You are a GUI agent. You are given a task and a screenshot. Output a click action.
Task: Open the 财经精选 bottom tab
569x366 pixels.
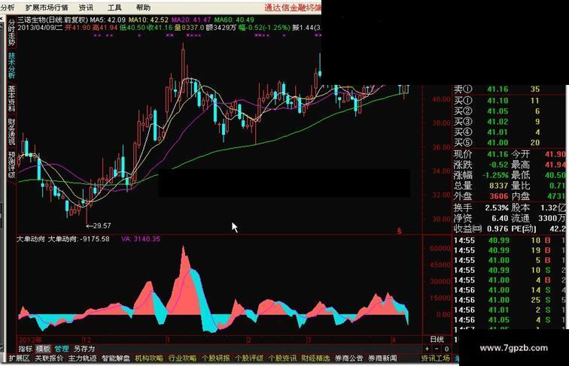(x=315, y=358)
